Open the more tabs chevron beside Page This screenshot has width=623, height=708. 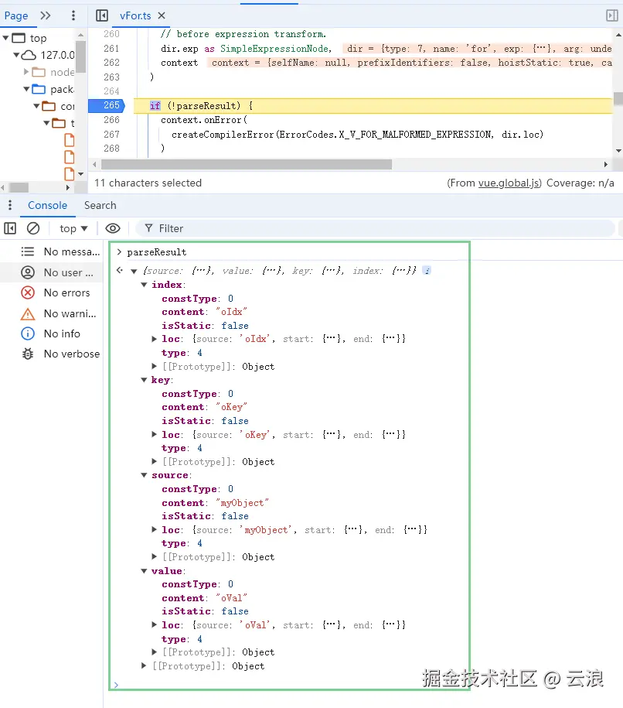point(45,15)
